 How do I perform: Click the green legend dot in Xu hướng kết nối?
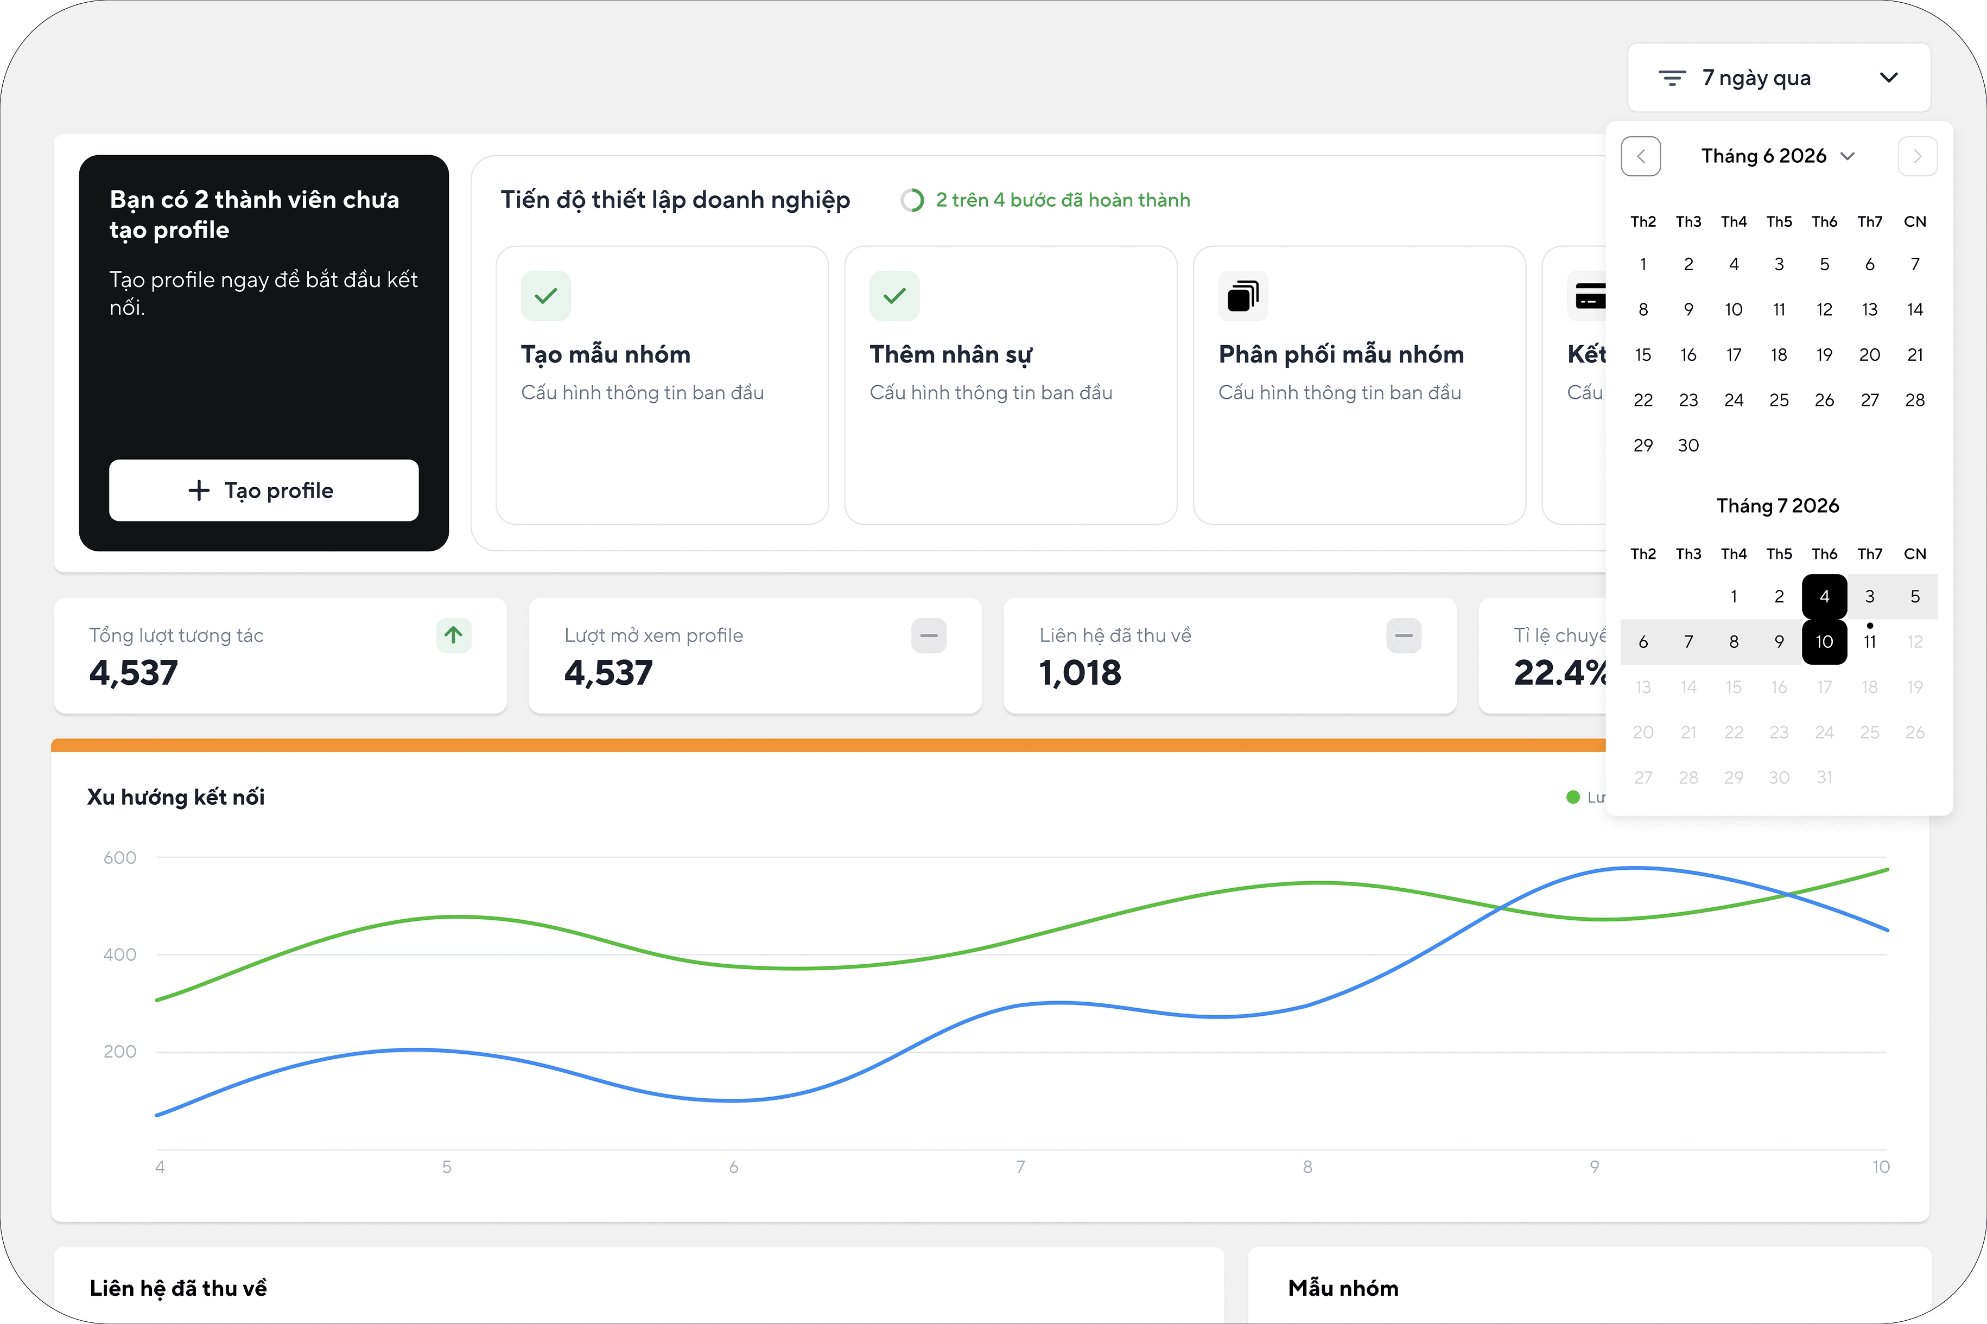[x=1572, y=797]
